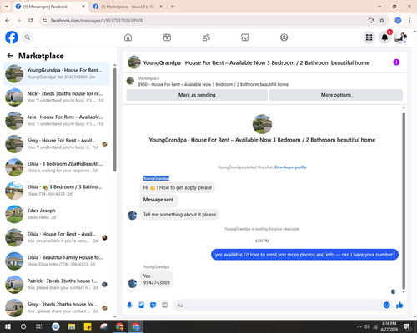Screen dimensions: 417x333
Task: Open the Groups icon in top navigation
Action: coord(284,37)
